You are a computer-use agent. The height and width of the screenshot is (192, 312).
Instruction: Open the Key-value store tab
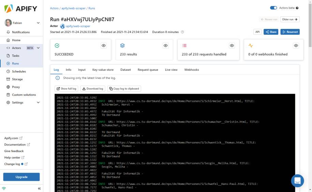[x=103, y=70]
